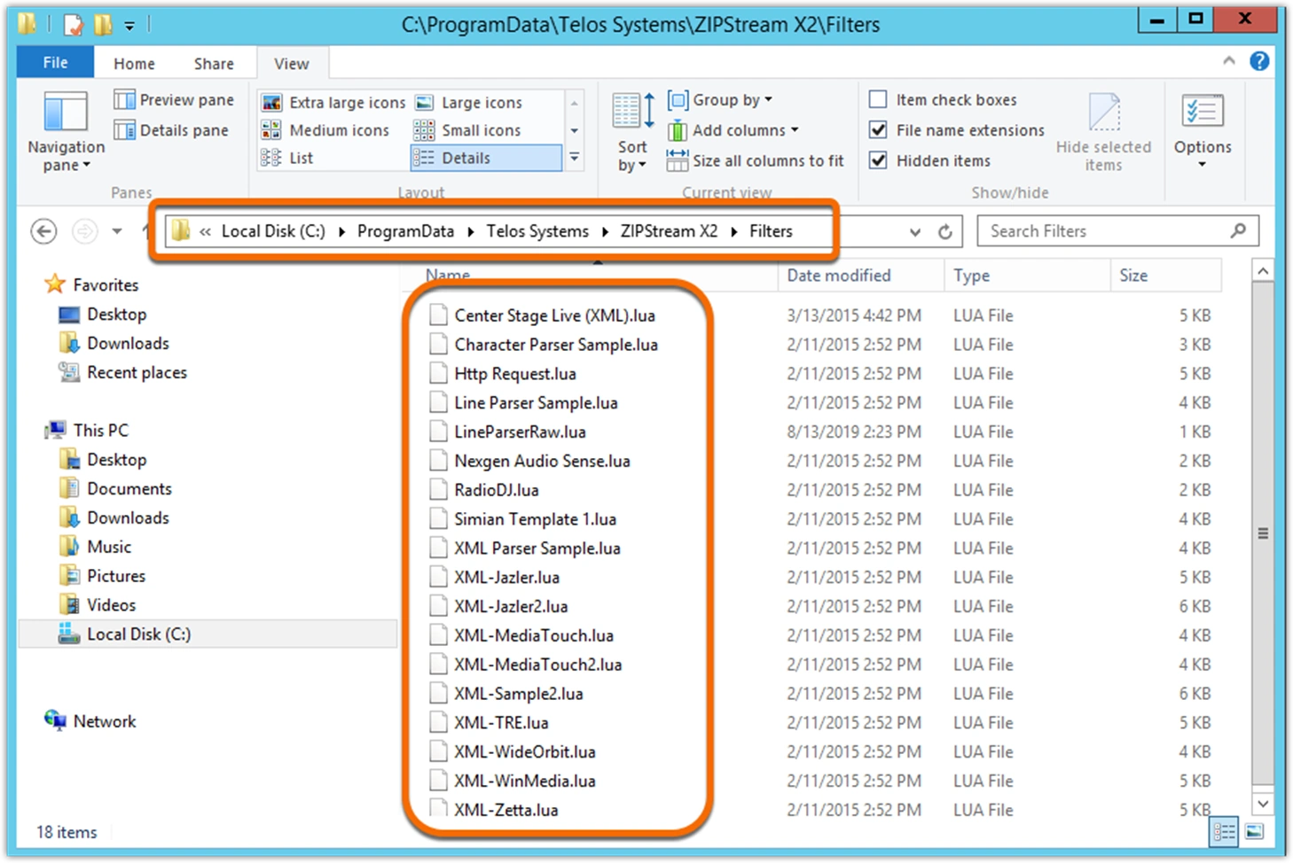The image size is (1293, 863).
Task: Refresh the Filters folder view
Action: click(945, 231)
